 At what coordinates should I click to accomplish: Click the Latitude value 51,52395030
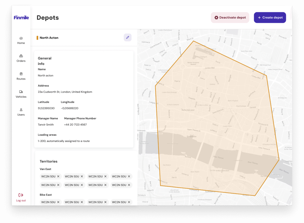46,108
